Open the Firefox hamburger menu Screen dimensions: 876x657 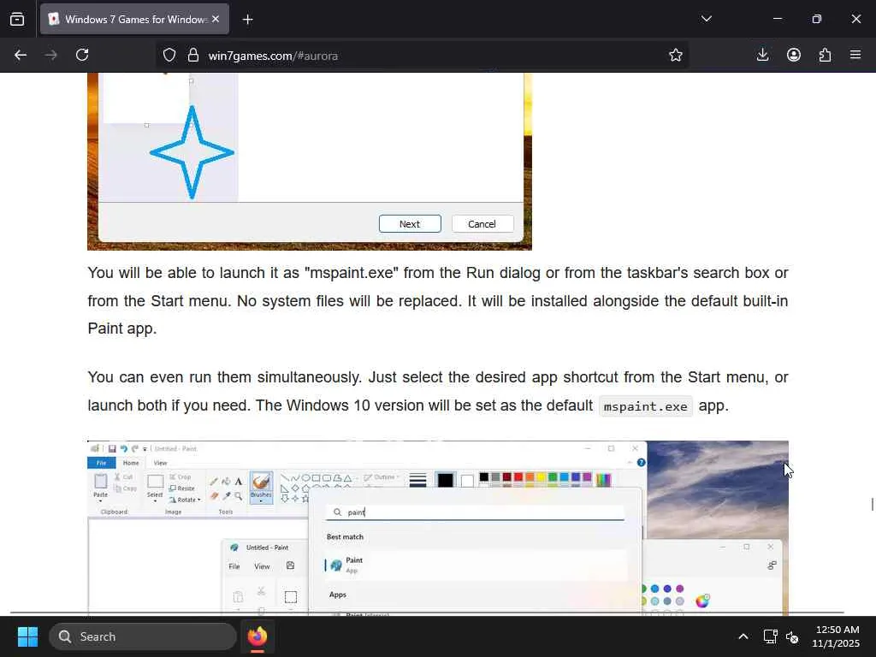point(855,55)
